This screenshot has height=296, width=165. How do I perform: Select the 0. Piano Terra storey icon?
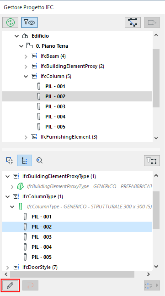pyautogui.click(x=29, y=46)
